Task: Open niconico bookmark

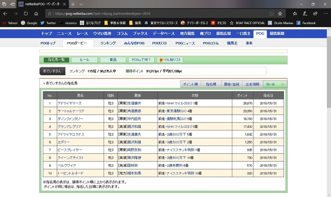Action: pyautogui.click(x=68, y=23)
